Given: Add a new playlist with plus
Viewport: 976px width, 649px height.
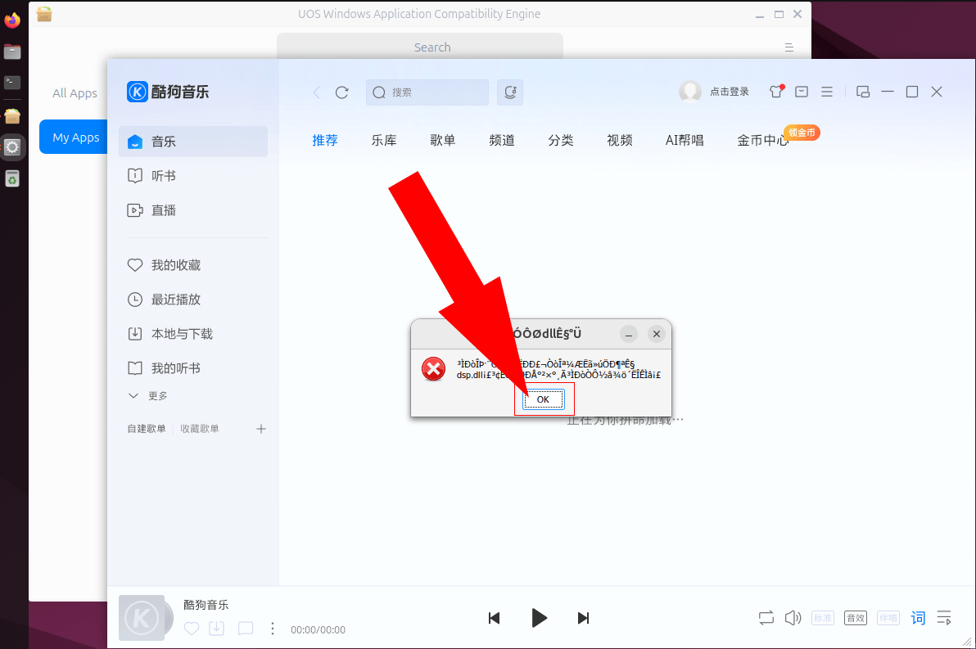Looking at the screenshot, I should pos(261,429).
